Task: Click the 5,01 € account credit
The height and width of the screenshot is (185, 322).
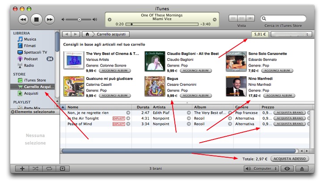Action: click(x=260, y=34)
